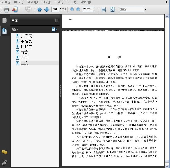Open the Pages thumbnail panel icon
This screenshot has height=168, width=170.
(5, 20)
